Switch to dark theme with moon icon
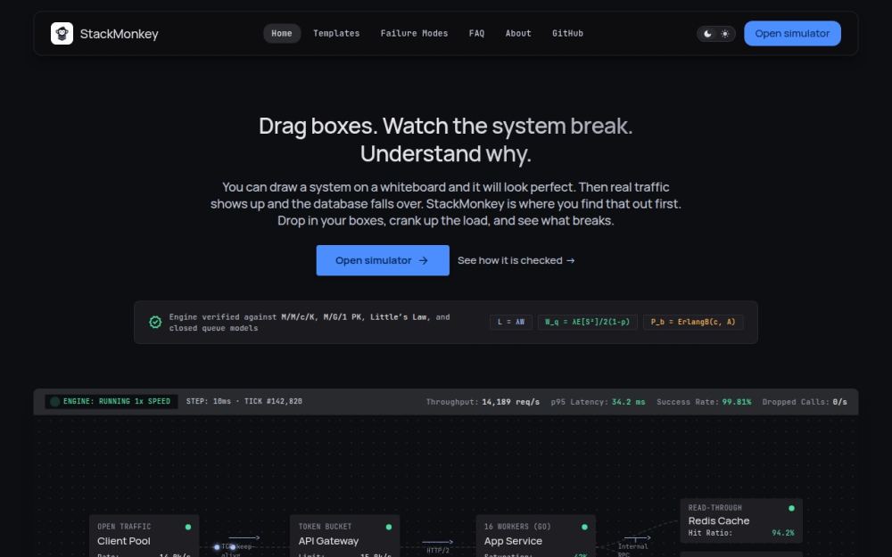 pos(707,34)
